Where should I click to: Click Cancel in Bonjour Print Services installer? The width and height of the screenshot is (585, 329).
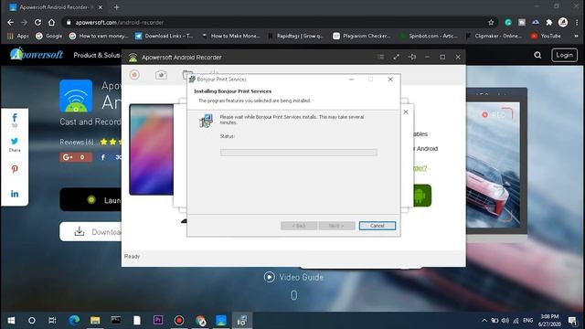coord(378,226)
